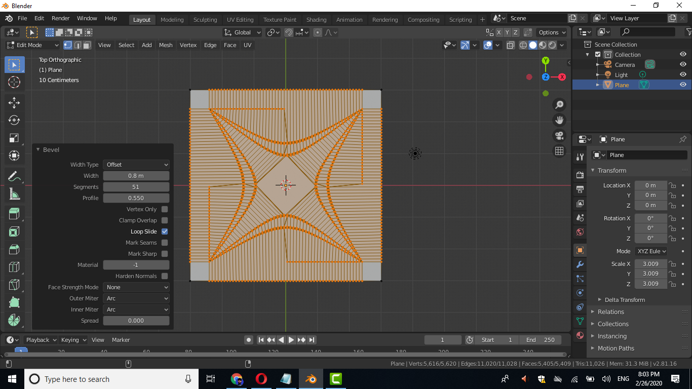
Task: Click the Profile value slider in Bevel panel
Action: (x=136, y=198)
